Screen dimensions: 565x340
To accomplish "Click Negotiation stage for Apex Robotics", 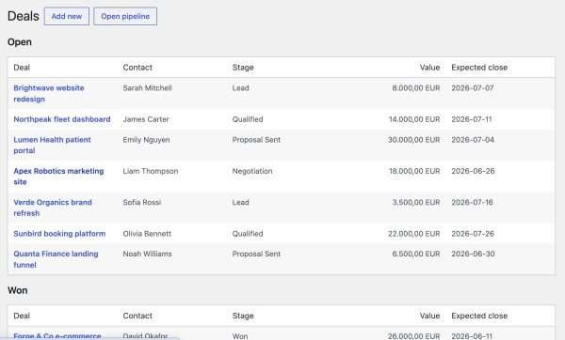I will click(252, 171).
